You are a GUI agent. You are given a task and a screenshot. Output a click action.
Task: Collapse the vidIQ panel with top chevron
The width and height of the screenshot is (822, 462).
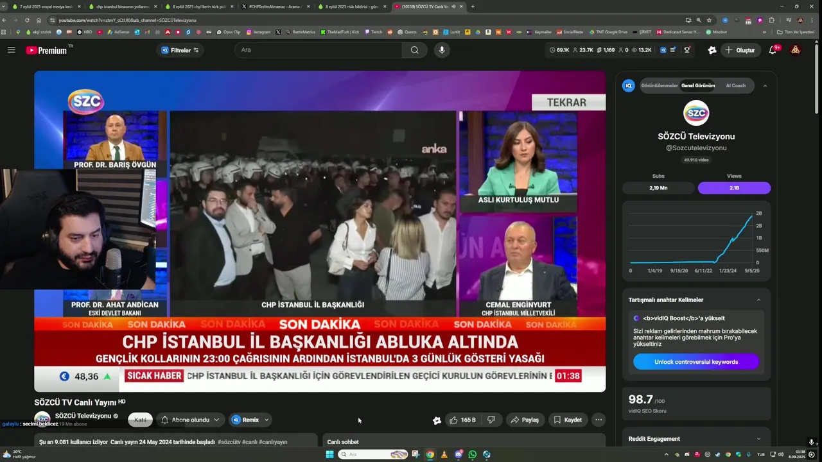click(x=765, y=85)
